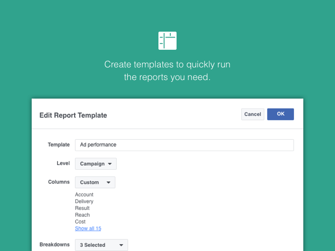Select Delivery in the columns list
The height and width of the screenshot is (251, 335).
(84, 201)
